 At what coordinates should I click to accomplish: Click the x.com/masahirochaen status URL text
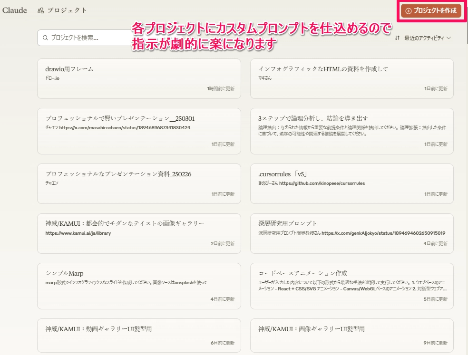coord(125,128)
